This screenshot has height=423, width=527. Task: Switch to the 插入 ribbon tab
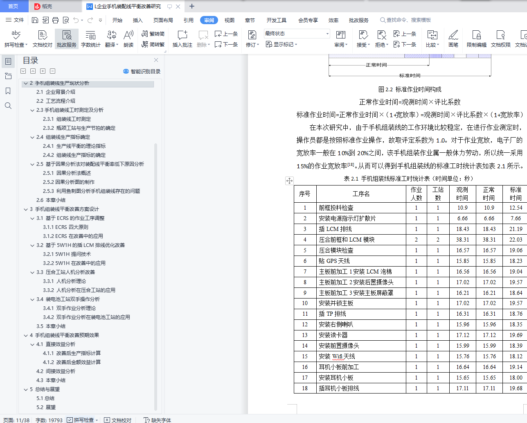click(138, 20)
